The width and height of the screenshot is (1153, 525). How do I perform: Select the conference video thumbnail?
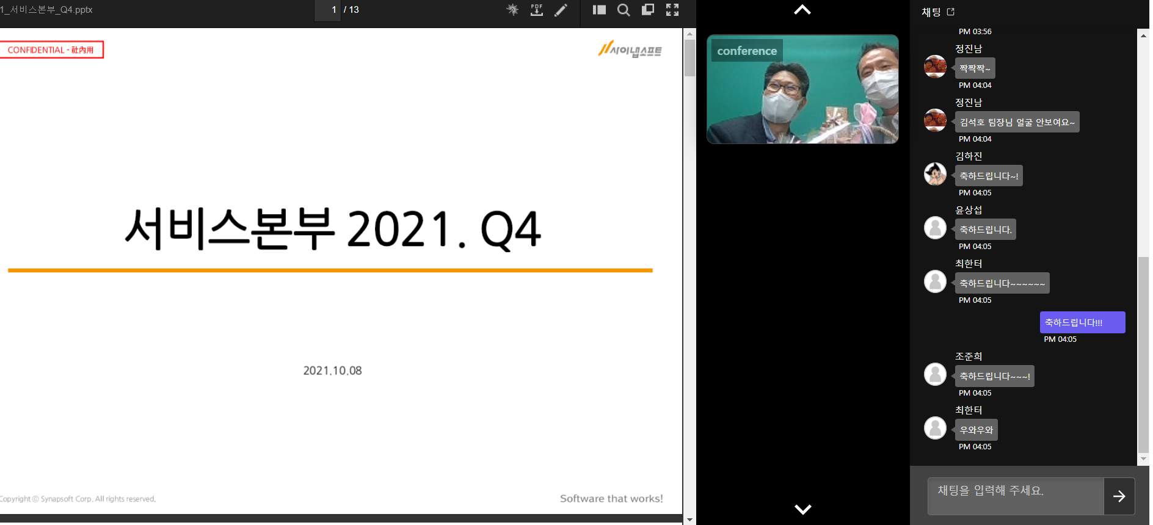[x=802, y=89]
